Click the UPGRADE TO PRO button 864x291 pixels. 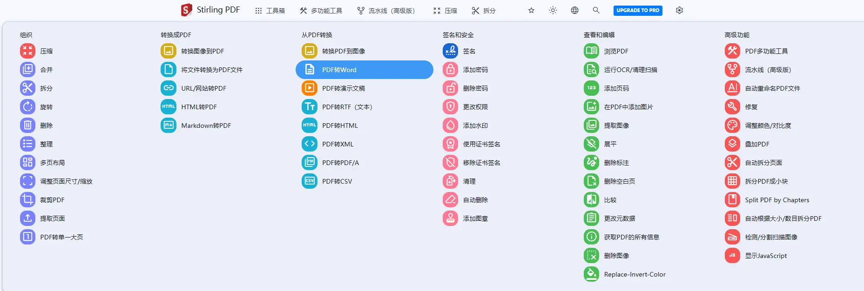point(638,10)
